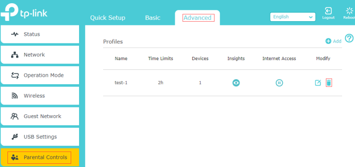Open the help question mark icon
Screen dimensions: 355x167
tap(349, 38)
